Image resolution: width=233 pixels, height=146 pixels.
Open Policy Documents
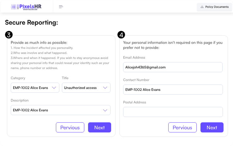coord(214,7)
